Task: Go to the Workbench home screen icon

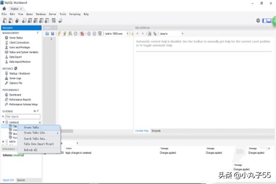Action: [x=4, y=9]
